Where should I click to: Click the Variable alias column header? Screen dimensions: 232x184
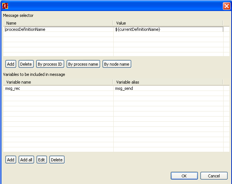[x=168, y=82]
